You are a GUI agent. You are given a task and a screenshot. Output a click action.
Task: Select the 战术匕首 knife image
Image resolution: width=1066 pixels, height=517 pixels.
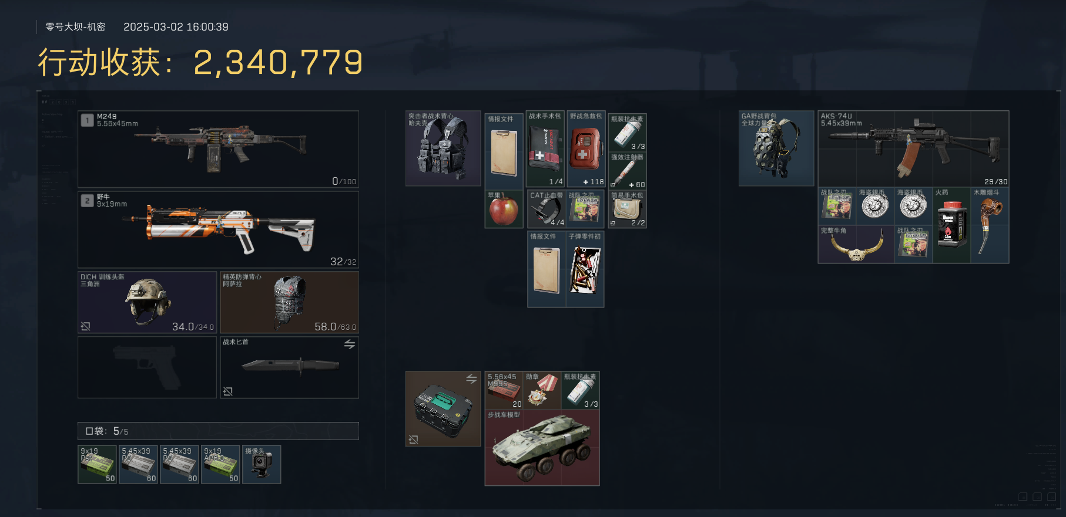tap(290, 366)
